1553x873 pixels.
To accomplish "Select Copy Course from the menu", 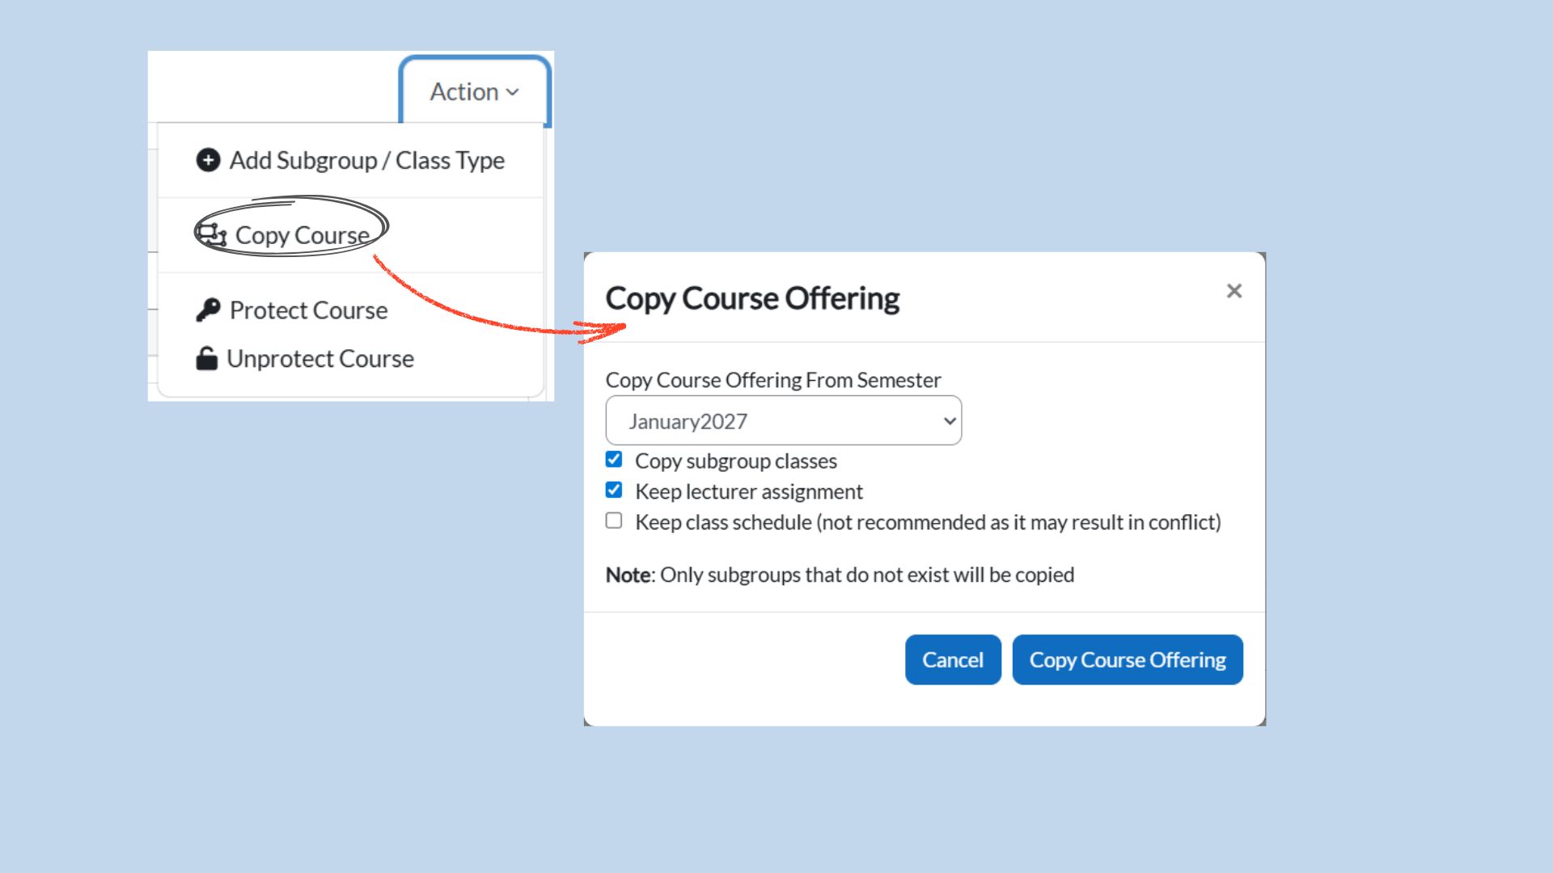I will coord(299,235).
